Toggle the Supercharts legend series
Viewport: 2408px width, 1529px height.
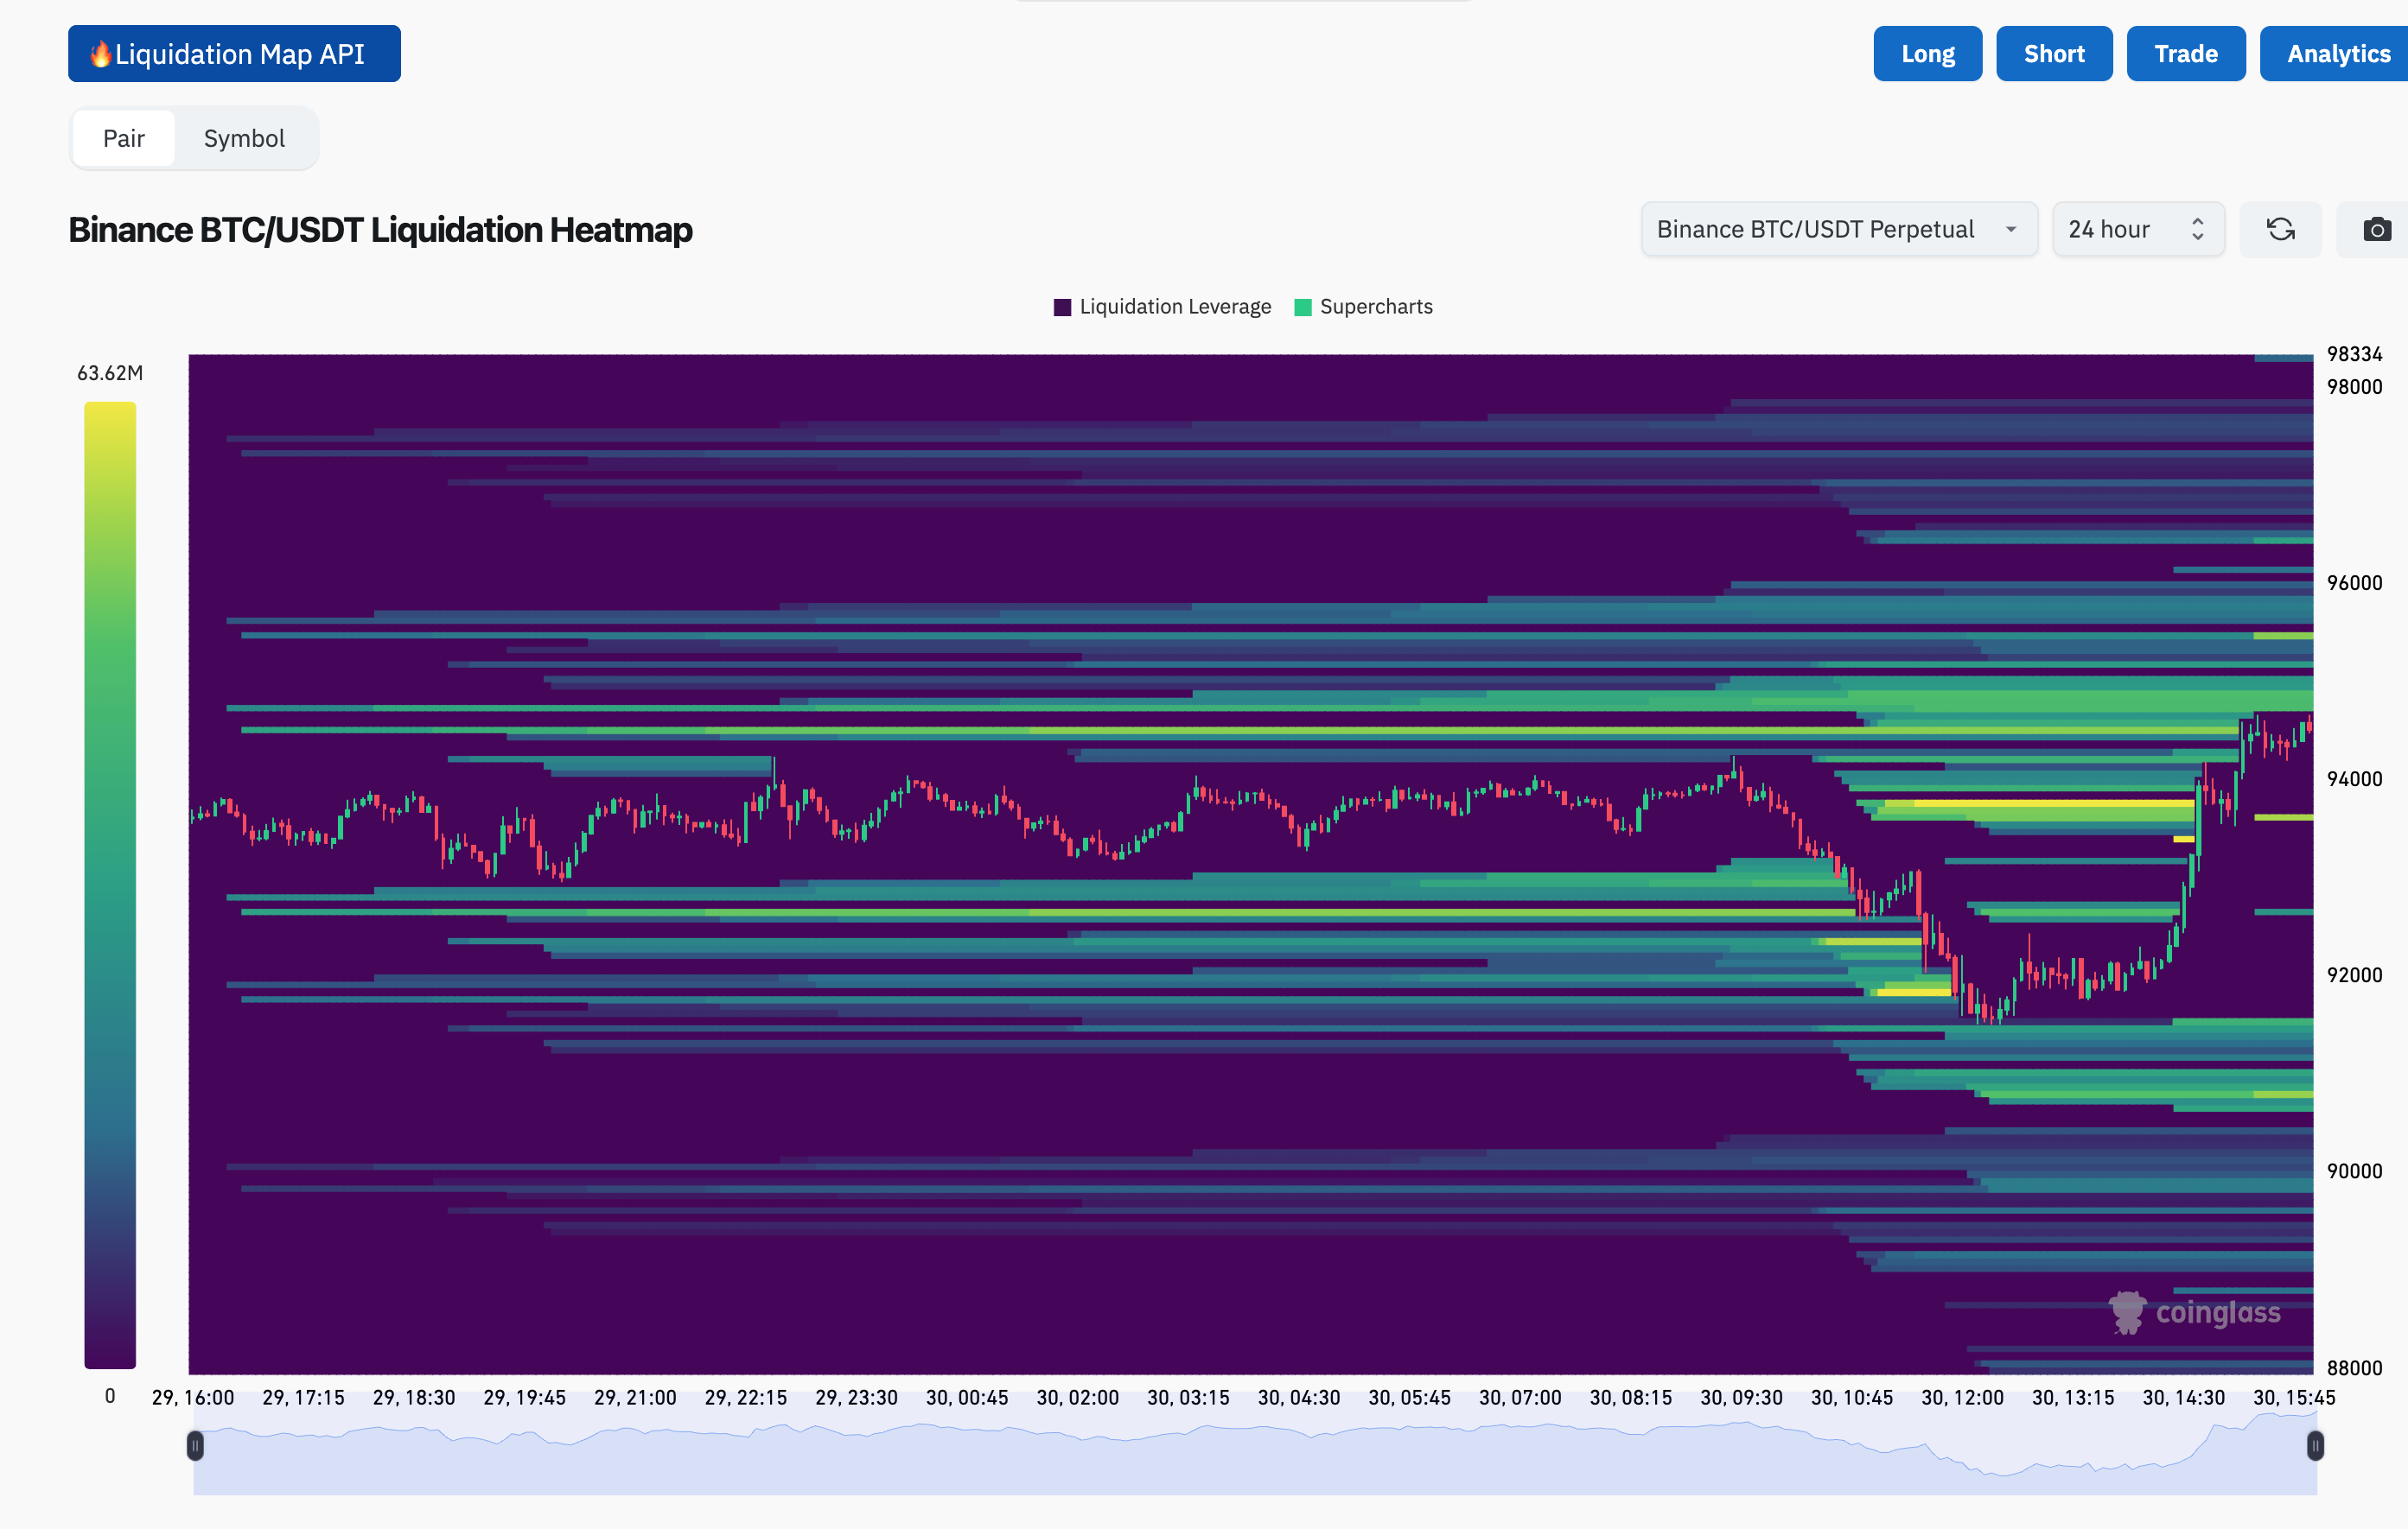(1375, 307)
